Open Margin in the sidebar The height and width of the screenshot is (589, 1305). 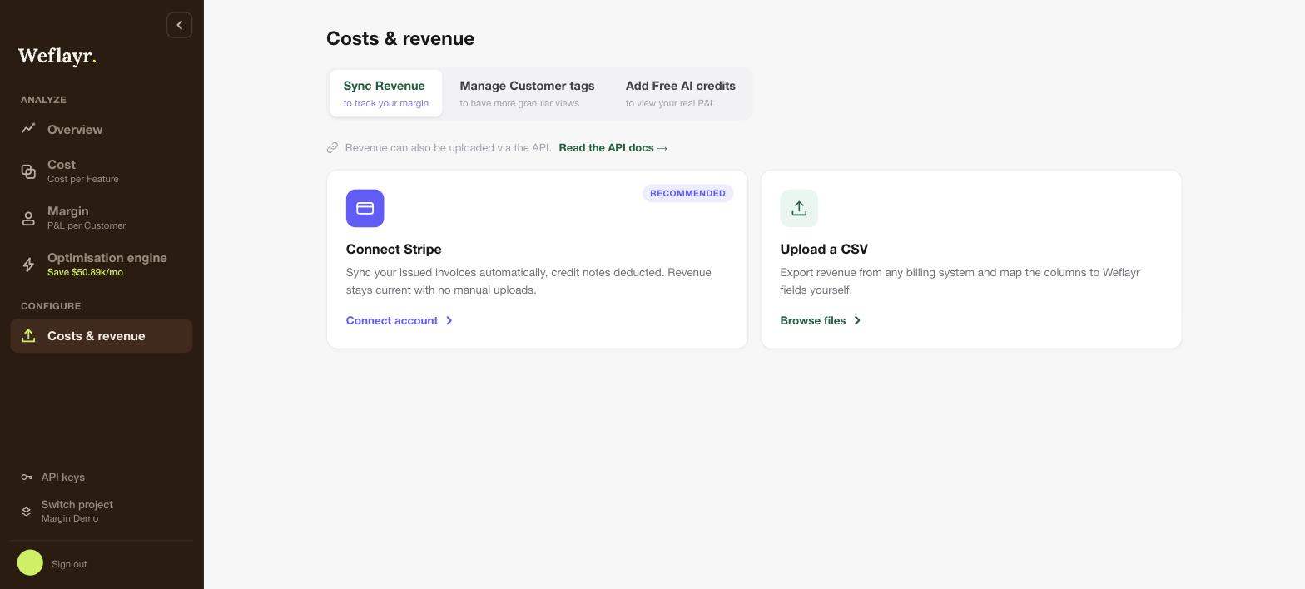click(x=101, y=217)
